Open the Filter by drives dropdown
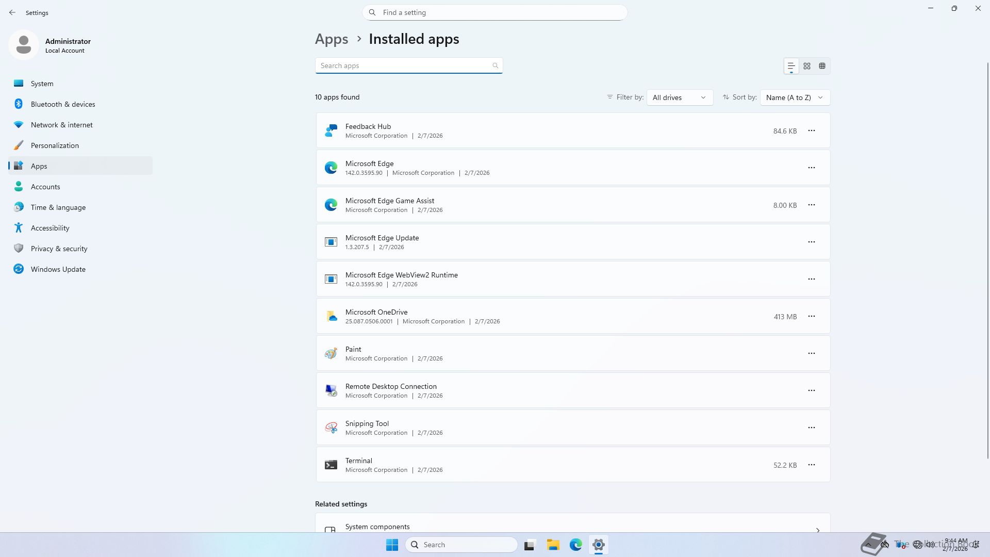This screenshot has height=557, width=990. (680, 97)
